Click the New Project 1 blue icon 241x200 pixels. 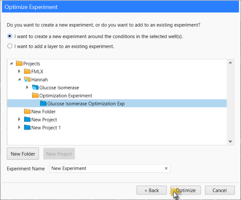click(27, 127)
